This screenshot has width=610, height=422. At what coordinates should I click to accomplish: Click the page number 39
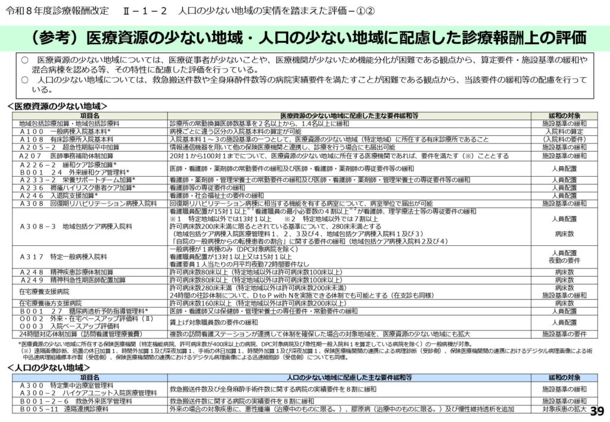597,411
